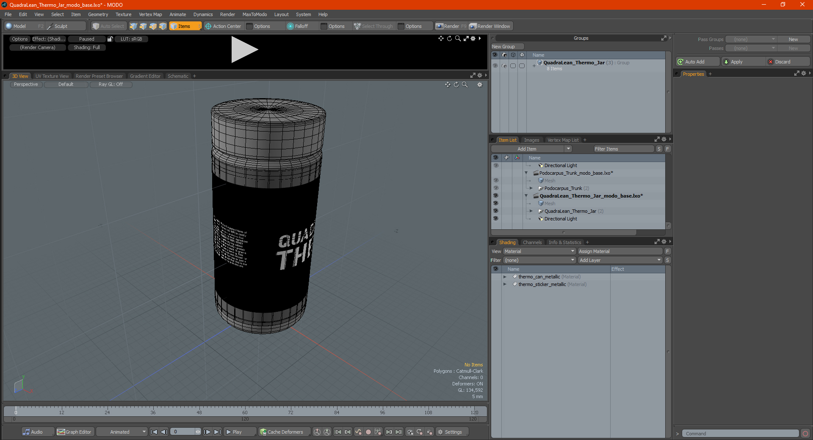Toggle Falloff Options checkbox
This screenshot has height=440, width=813.
pyautogui.click(x=324, y=26)
